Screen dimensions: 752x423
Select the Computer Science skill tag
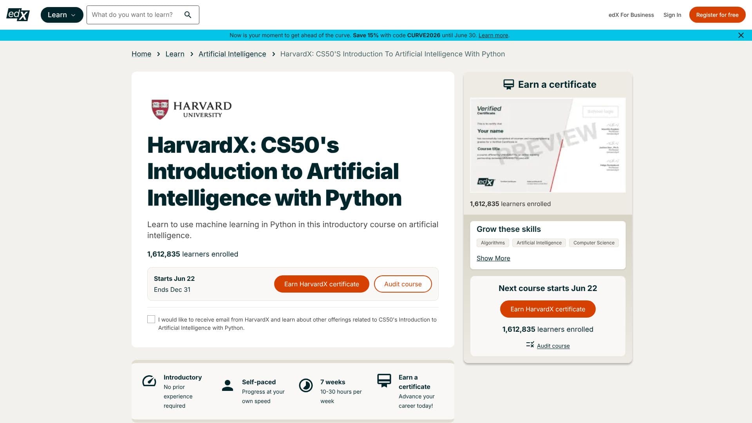(594, 243)
